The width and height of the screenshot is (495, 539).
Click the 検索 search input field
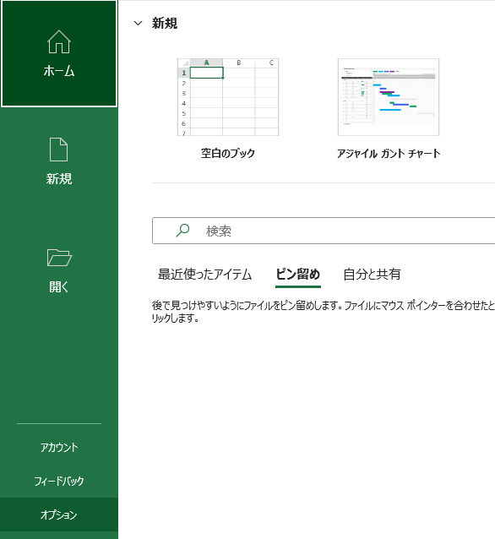(324, 231)
